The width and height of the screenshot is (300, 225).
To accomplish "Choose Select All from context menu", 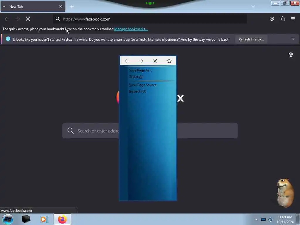I will pyautogui.click(x=136, y=77).
